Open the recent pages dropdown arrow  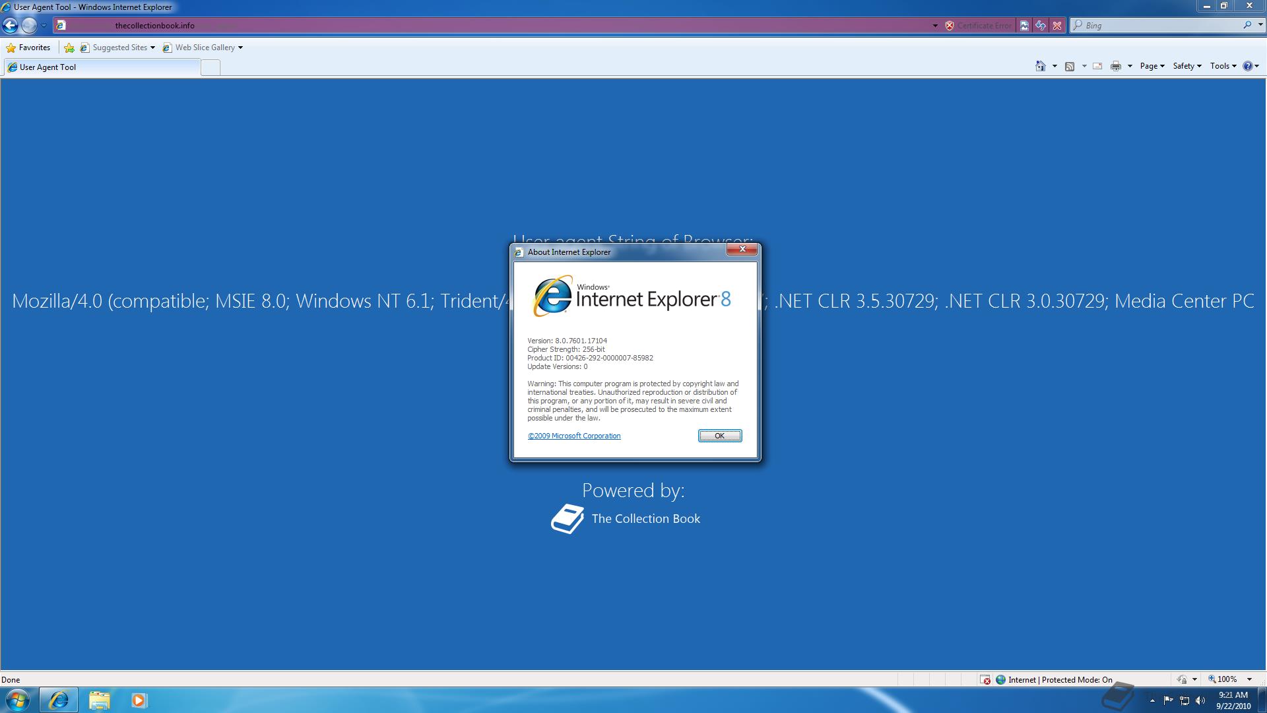[x=44, y=26]
